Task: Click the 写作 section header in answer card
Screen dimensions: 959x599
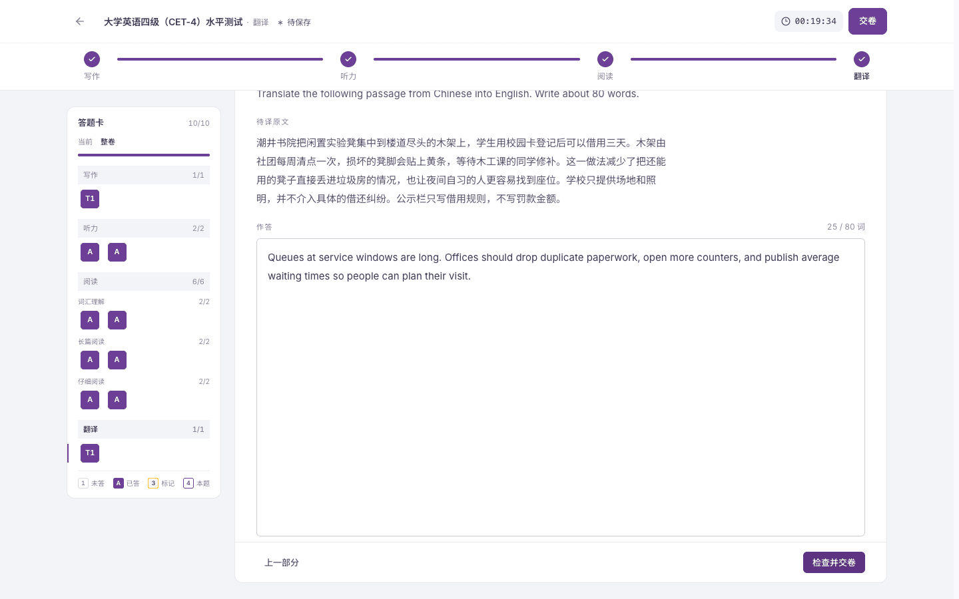Action: 144,175
